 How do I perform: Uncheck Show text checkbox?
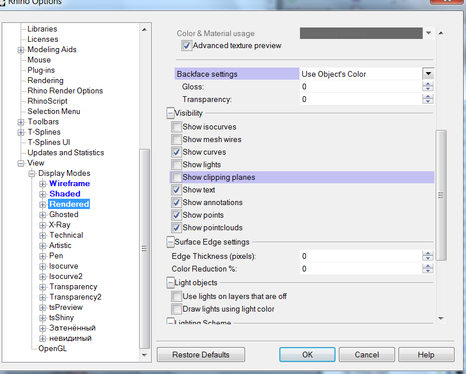click(x=176, y=190)
